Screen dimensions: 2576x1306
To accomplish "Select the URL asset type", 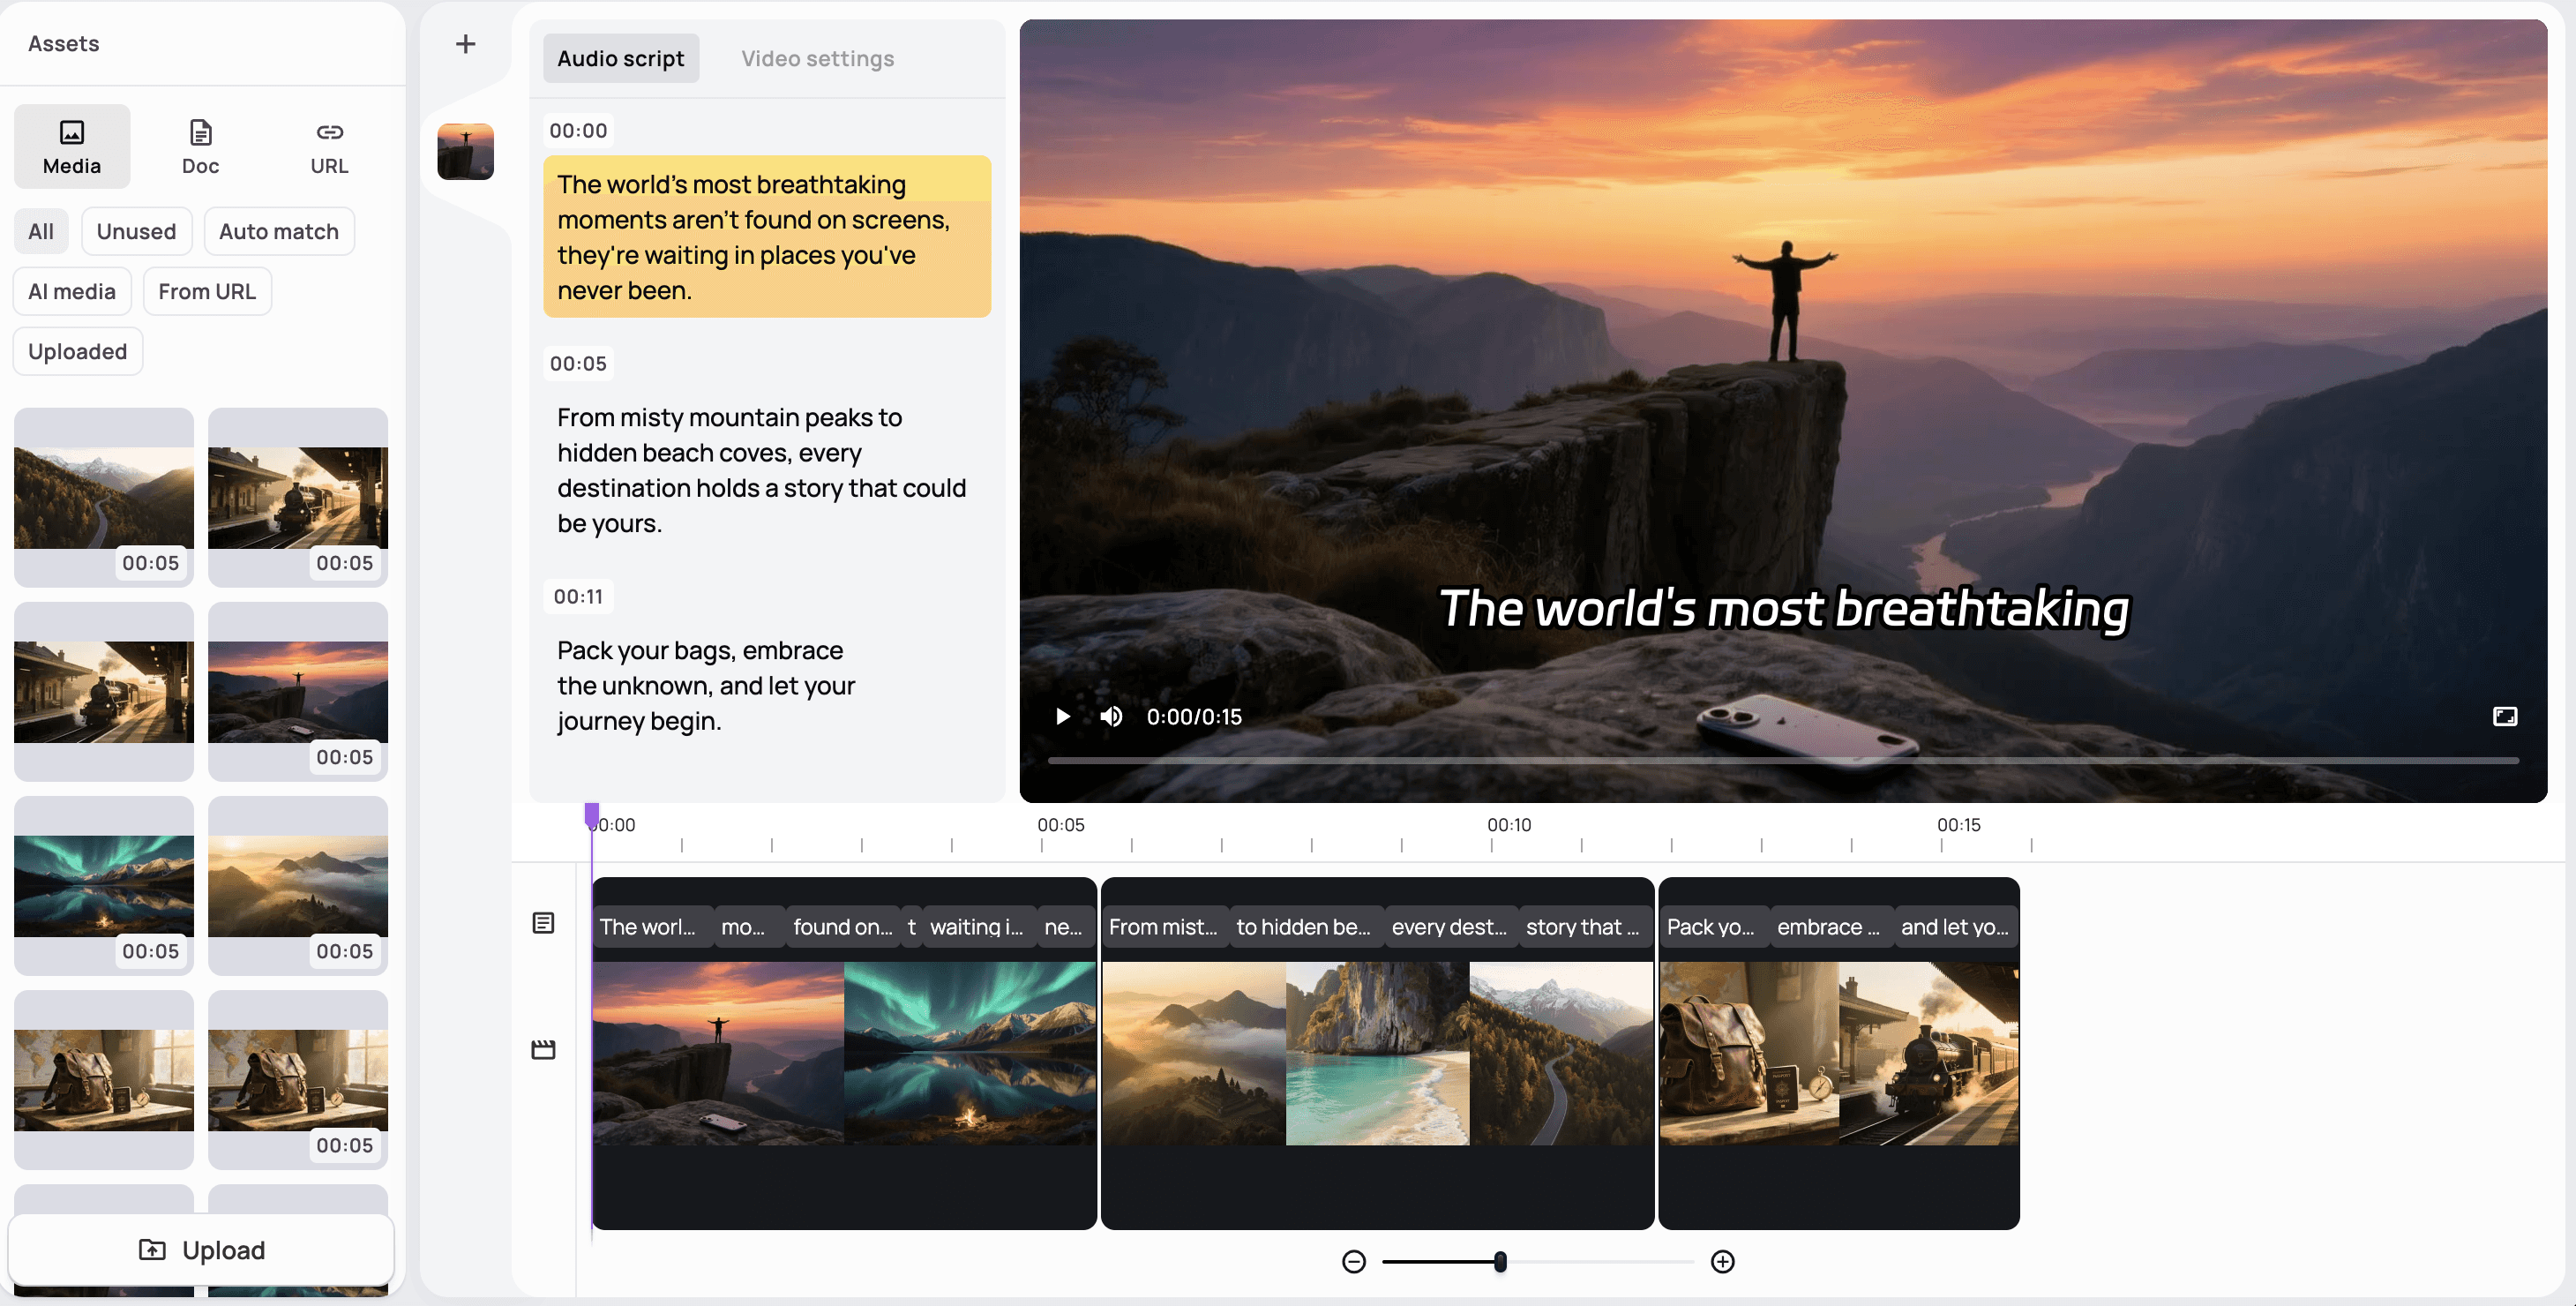I will tap(329, 146).
